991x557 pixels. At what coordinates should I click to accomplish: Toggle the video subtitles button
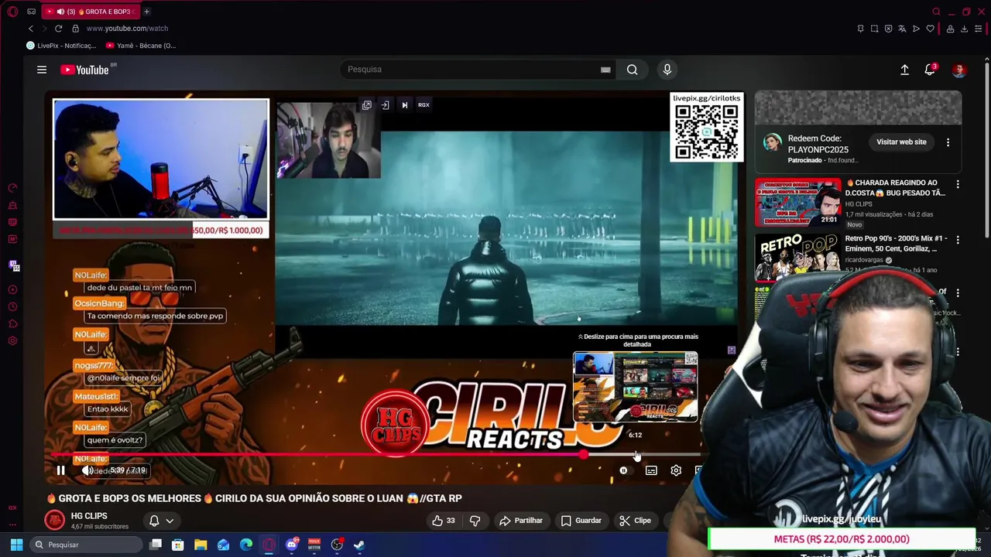(651, 470)
